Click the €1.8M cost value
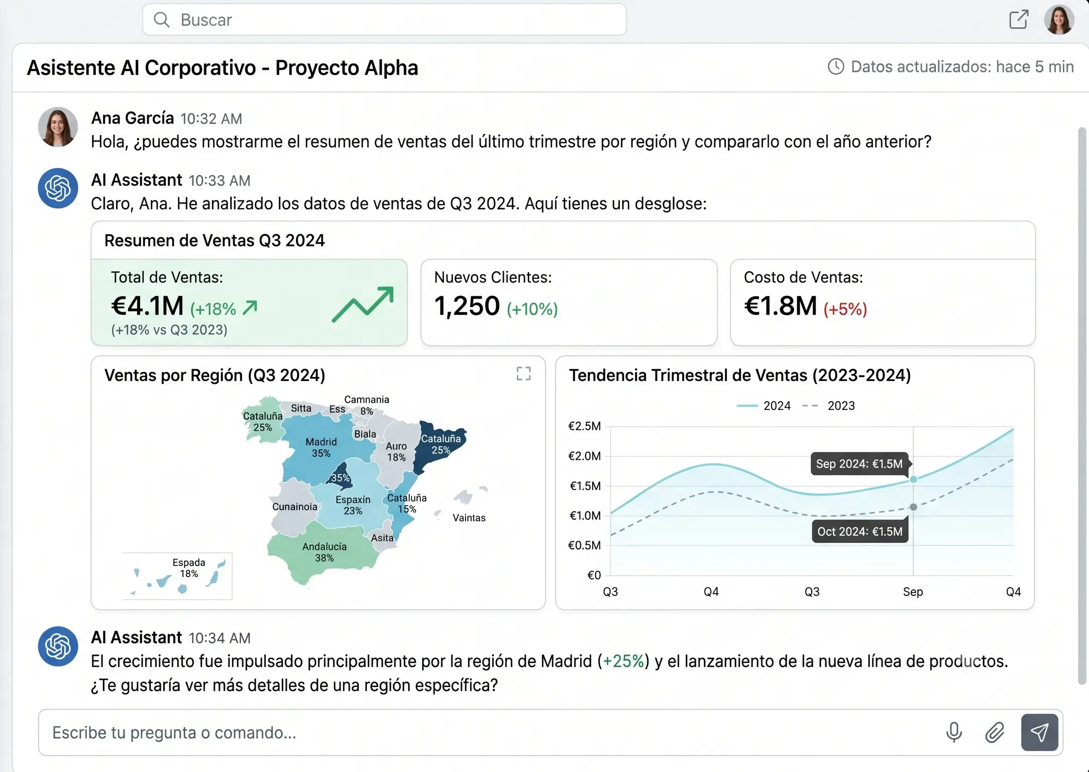The height and width of the screenshot is (772, 1089). pyautogui.click(x=781, y=306)
